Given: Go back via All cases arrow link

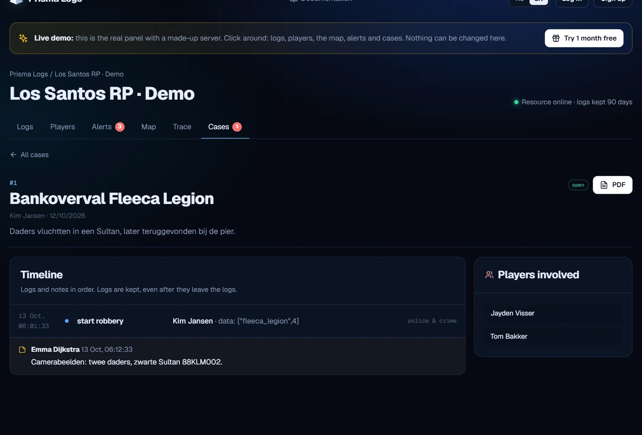Looking at the screenshot, I should [x=29, y=155].
